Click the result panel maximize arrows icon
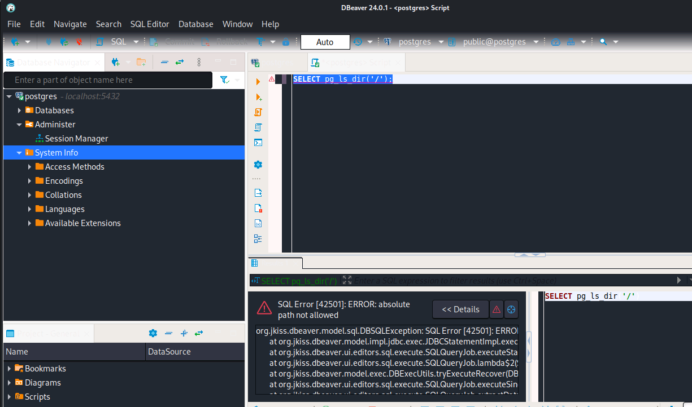Screen dimensions: 692x407 pyautogui.click(x=347, y=280)
